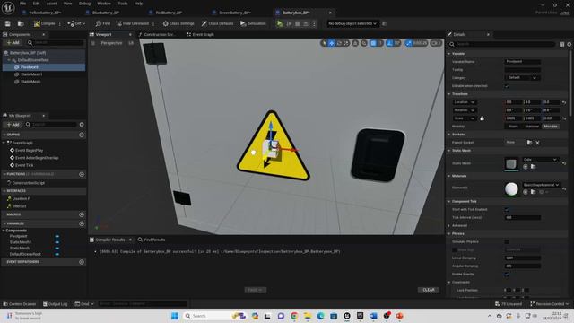Open the Category Default dropdown
The height and width of the screenshot is (323, 574).
[x=522, y=78]
